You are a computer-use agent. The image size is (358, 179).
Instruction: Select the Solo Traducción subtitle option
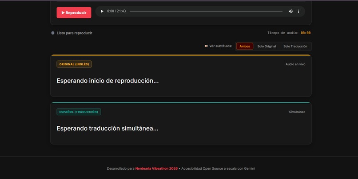[x=295, y=46]
